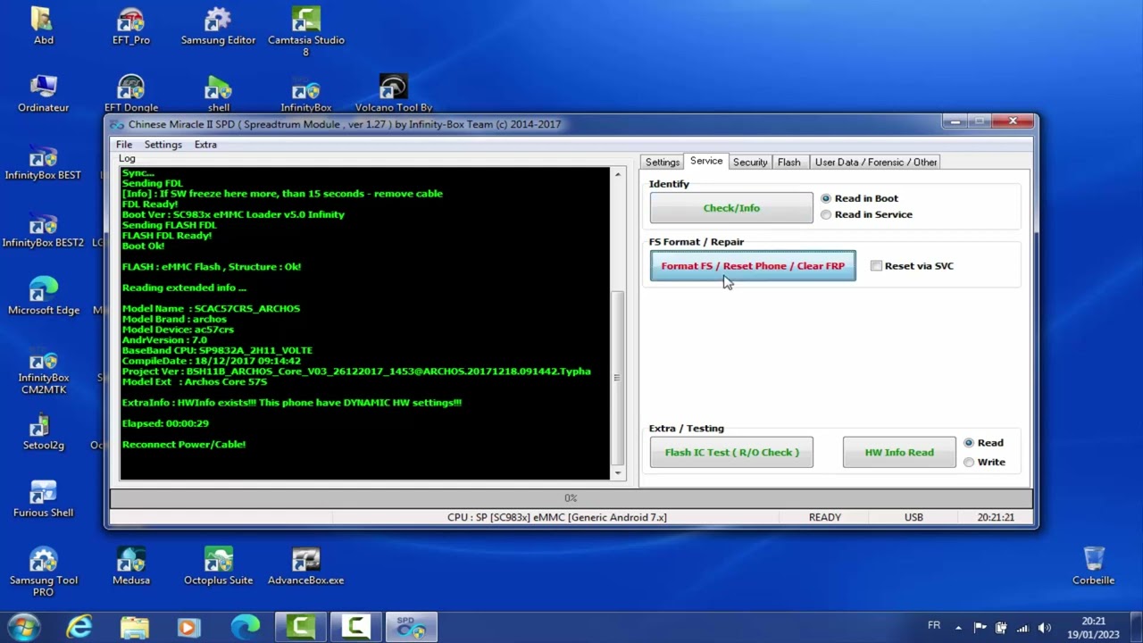Open the Abd user folder icon
This screenshot has width=1143, height=643.
(43, 25)
